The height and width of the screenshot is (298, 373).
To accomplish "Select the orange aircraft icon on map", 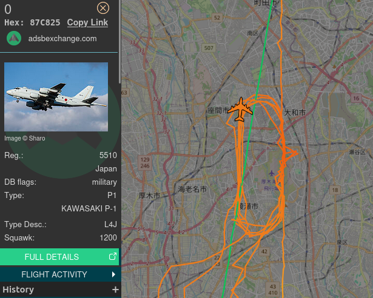I will (x=240, y=109).
